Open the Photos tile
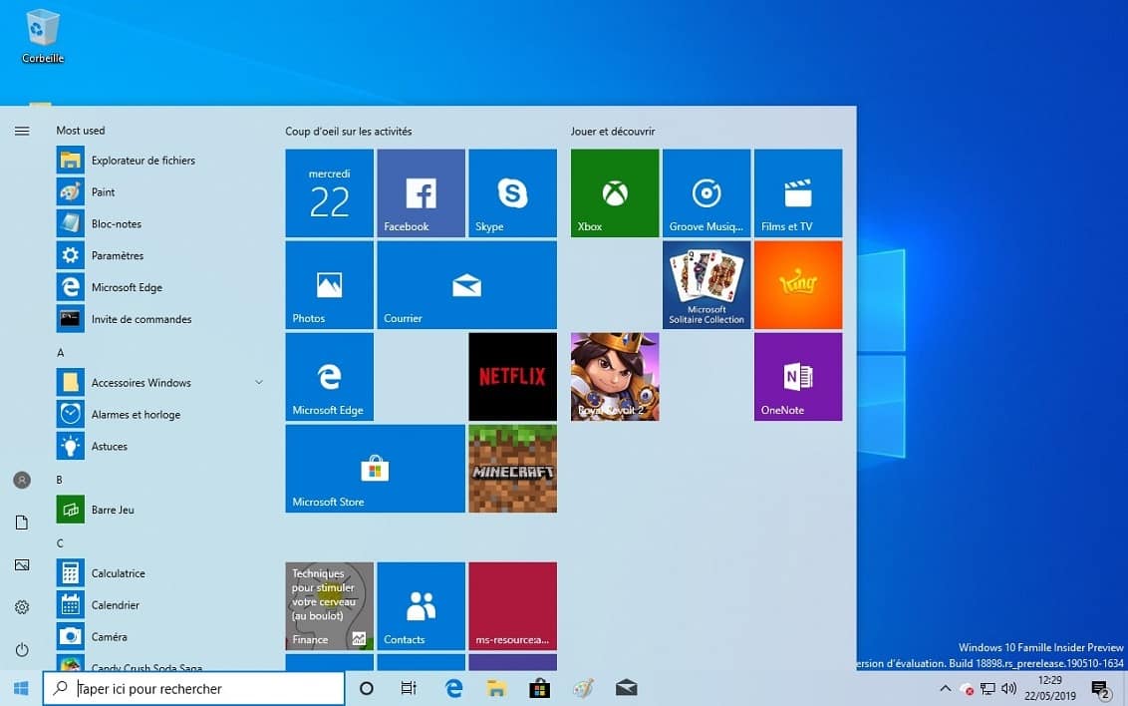The image size is (1128, 706). tap(330, 285)
